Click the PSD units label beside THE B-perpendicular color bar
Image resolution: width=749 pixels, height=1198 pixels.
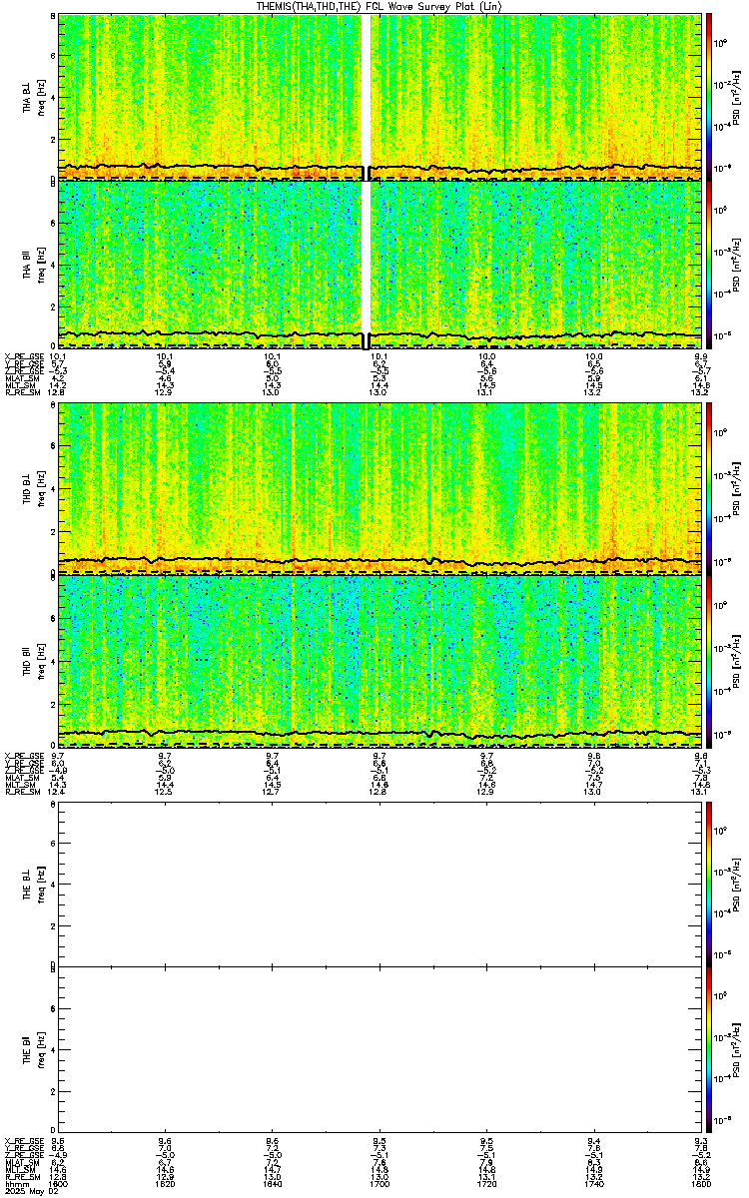[739, 884]
